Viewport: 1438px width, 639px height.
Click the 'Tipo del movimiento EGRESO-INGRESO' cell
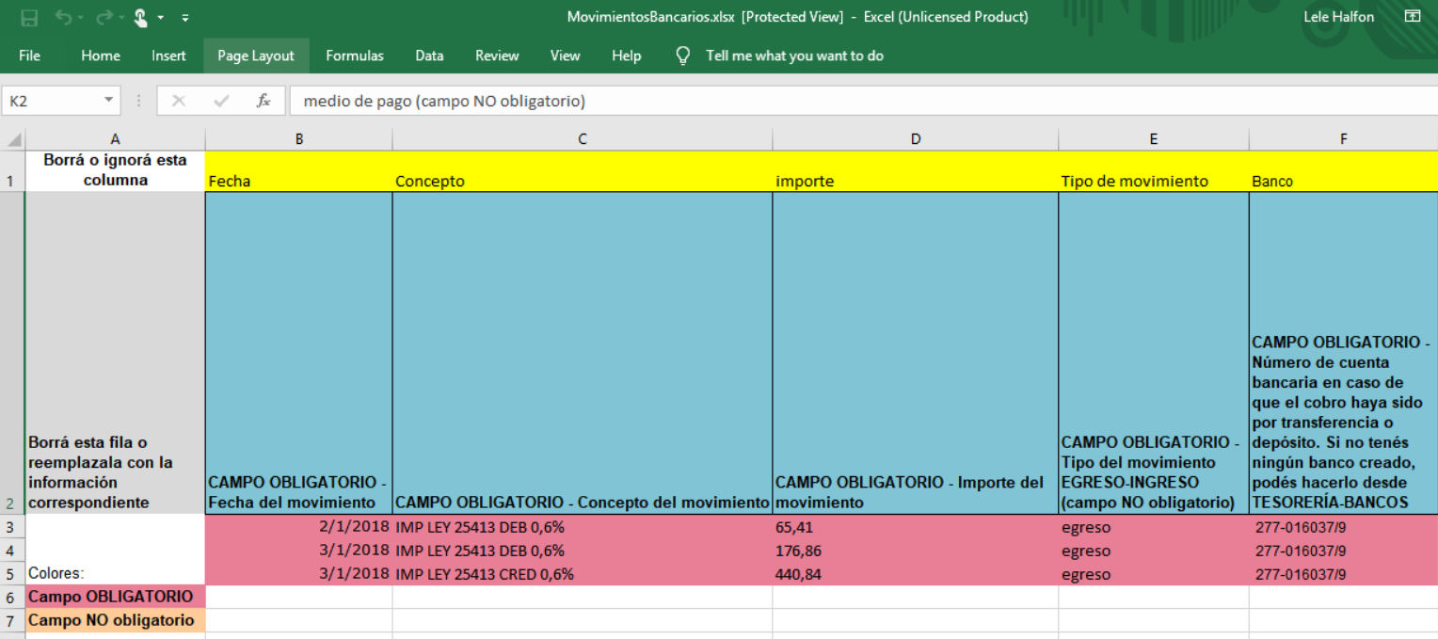coord(1154,353)
